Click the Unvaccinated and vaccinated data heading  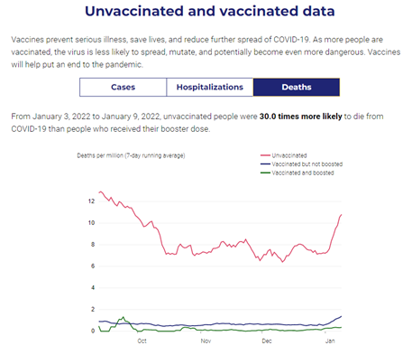click(x=210, y=12)
